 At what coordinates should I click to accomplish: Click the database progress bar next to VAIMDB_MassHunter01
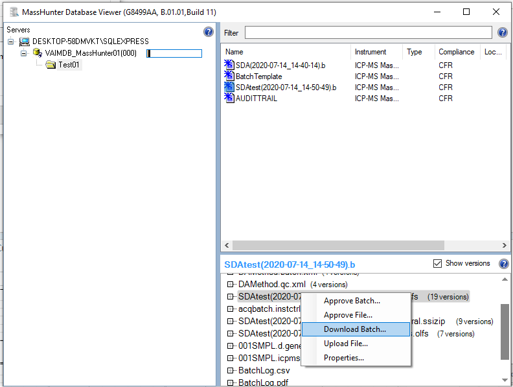tap(174, 53)
